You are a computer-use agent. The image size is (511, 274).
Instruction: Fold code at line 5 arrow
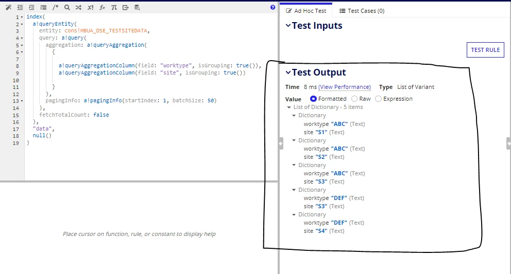pyautogui.click(x=22, y=45)
